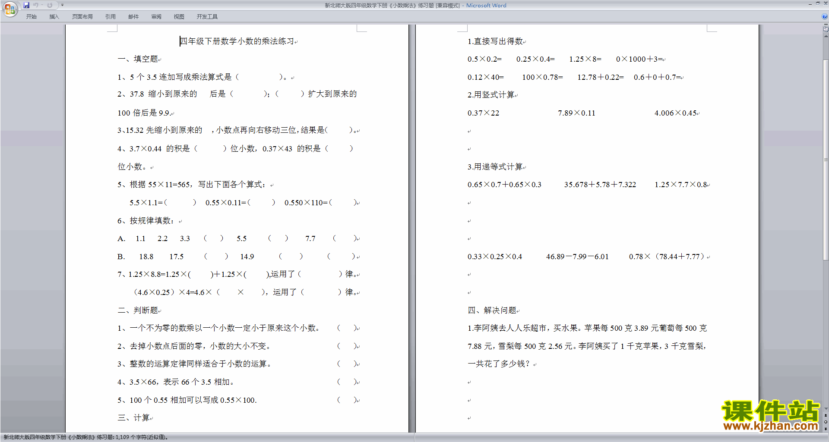Click the document title 四年级下册数学小数的乘法练习
The height and width of the screenshot is (442, 829).
click(x=237, y=41)
